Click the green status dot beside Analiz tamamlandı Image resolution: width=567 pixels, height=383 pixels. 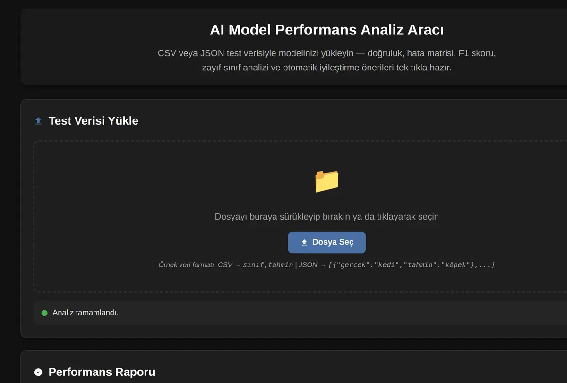pos(44,313)
